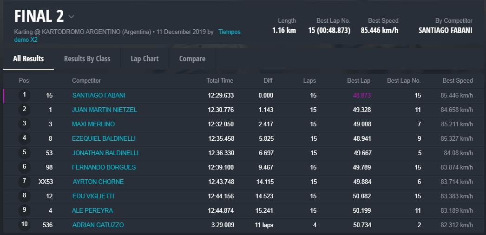Switch to the All Results tab

coord(28,59)
